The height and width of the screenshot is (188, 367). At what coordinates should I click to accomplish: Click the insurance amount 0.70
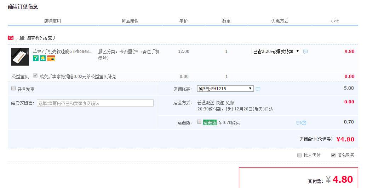[349, 122]
